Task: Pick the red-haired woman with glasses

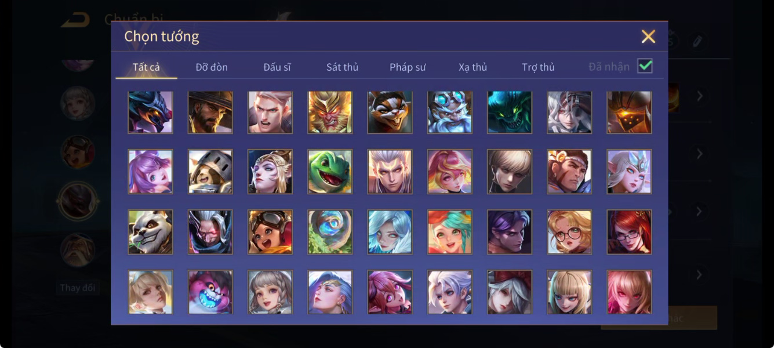Action: click(x=629, y=232)
